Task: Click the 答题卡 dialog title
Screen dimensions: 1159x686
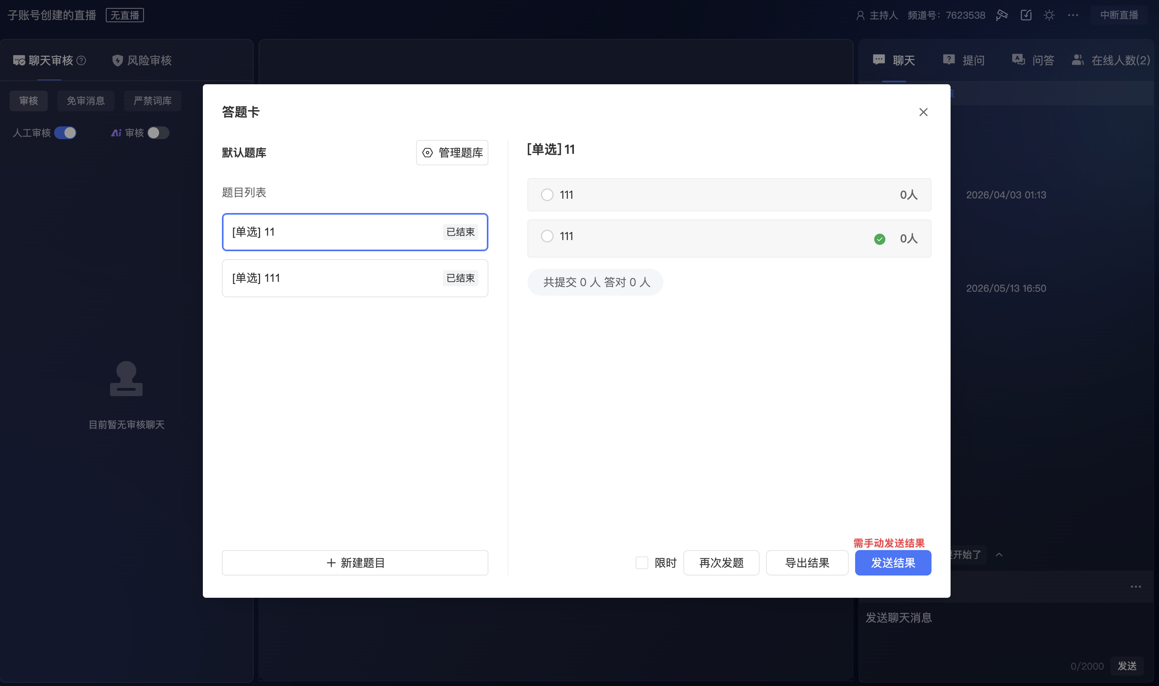Action: coord(241,112)
